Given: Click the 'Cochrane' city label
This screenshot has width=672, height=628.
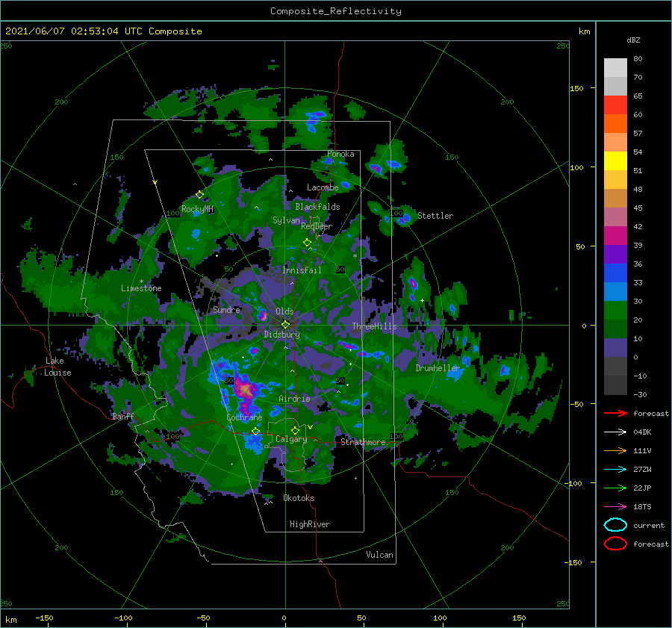Looking at the screenshot, I should click(x=244, y=417).
